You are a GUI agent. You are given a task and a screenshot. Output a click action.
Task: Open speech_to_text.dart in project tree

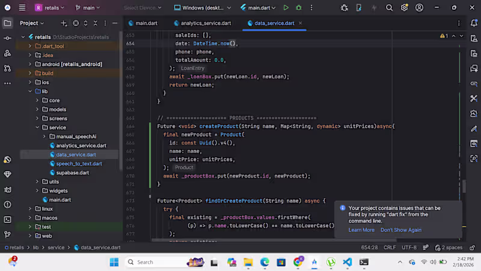[x=79, y=164]
